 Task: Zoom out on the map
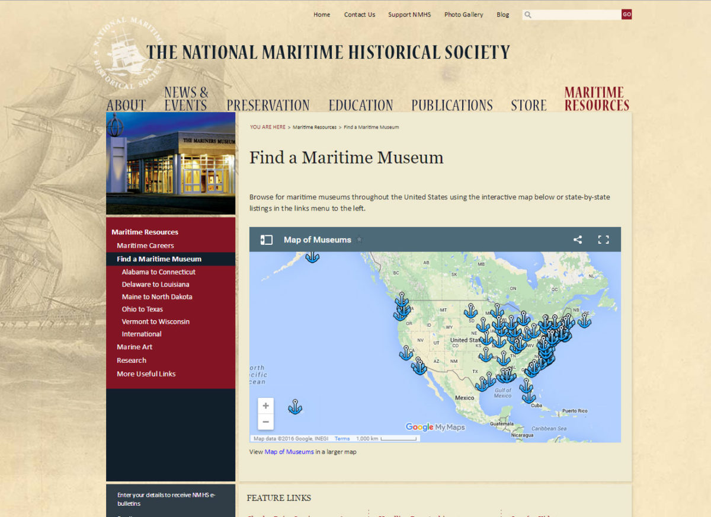[x=265, y=422]
